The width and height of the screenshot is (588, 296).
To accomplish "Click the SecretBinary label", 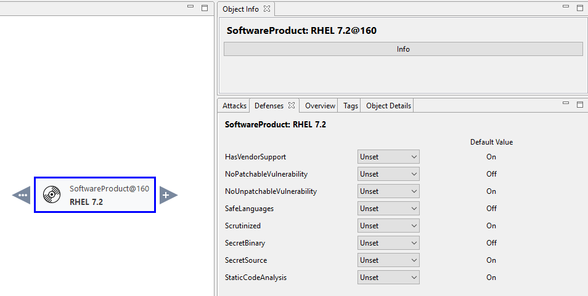I will tap(245, 243).
